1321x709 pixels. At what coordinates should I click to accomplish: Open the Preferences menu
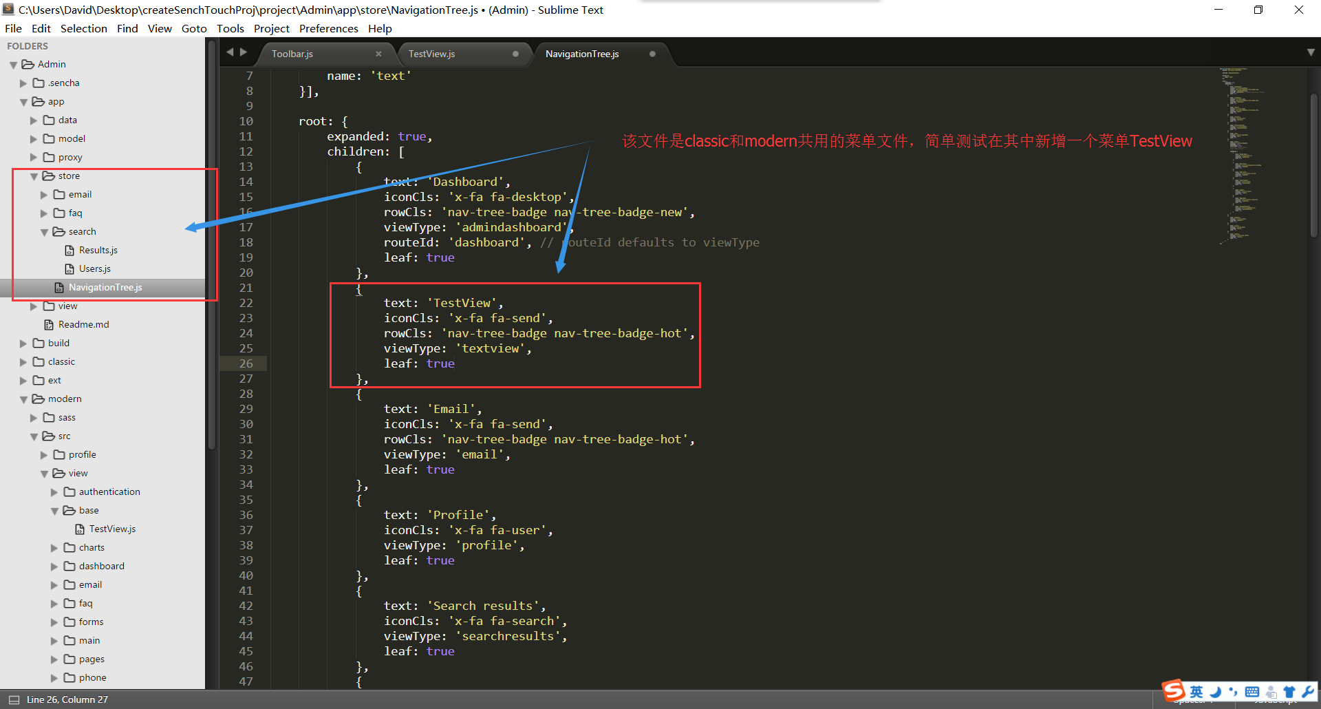point(329,28)
